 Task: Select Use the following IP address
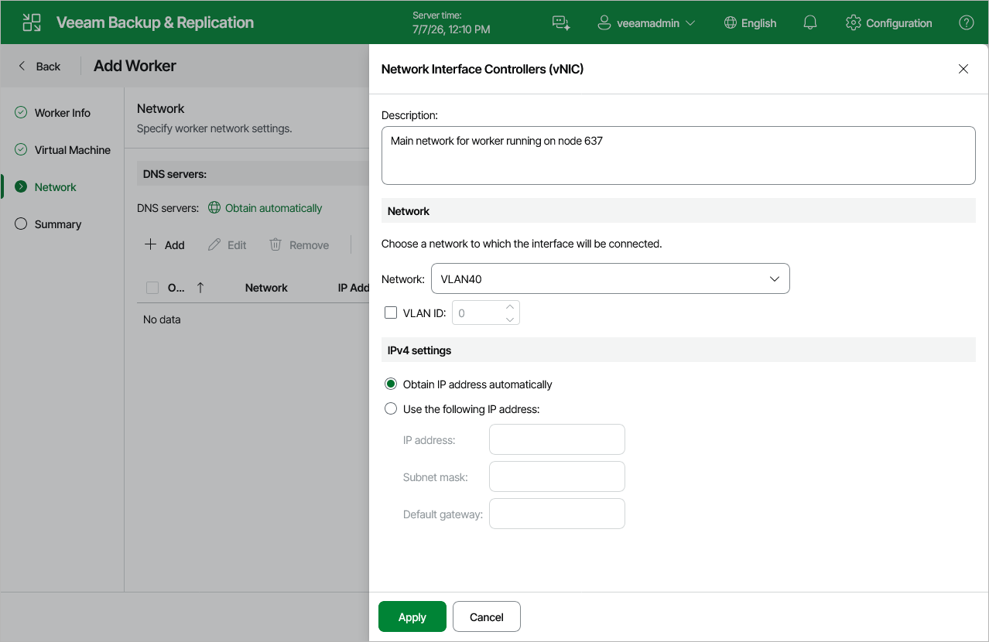click(391, 409)
